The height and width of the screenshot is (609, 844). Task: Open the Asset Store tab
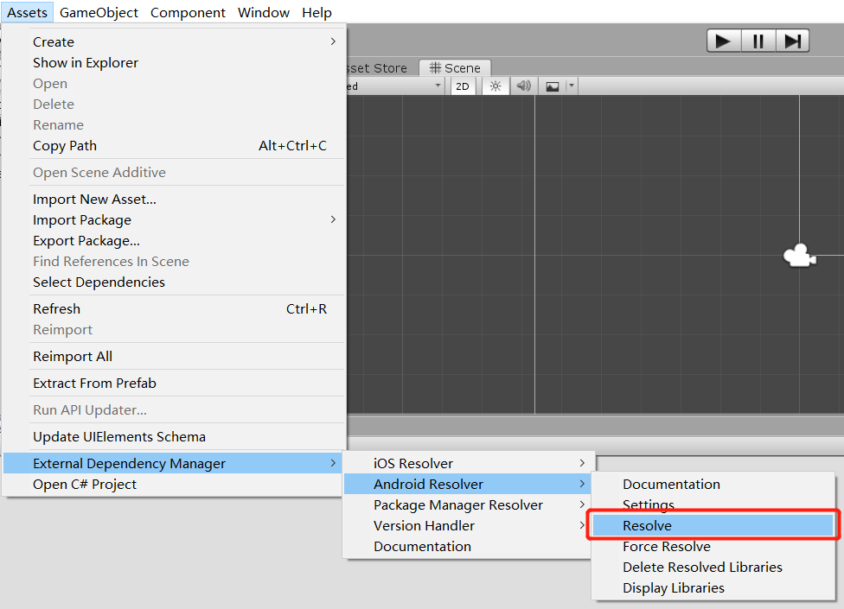click(x=377, y=68)
